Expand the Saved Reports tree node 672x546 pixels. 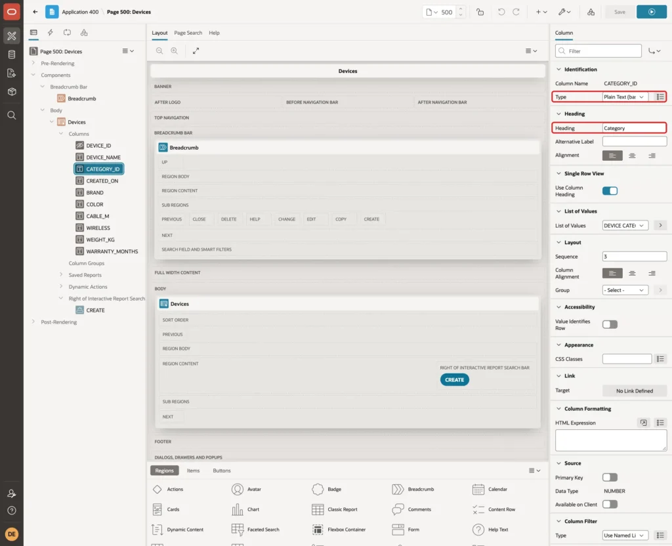coord(61,275)
